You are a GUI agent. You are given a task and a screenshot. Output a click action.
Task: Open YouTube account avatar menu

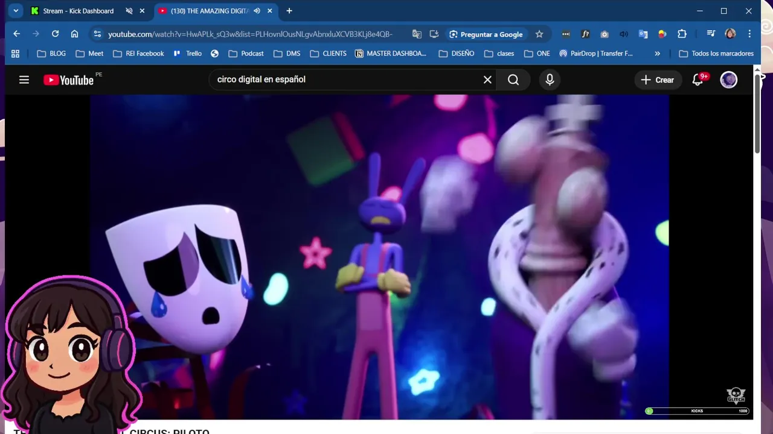729,80
